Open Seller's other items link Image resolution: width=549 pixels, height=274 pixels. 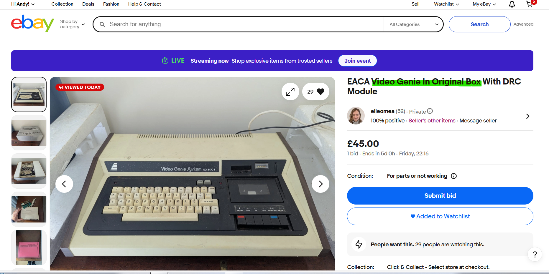coord(432,120)
